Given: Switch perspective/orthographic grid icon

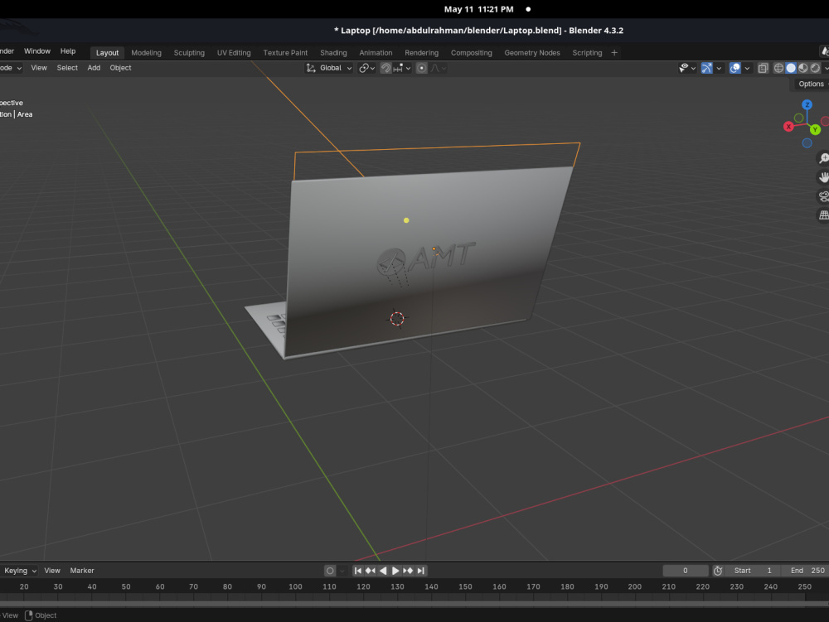Looking at the screenshot, I should (824, 215).
